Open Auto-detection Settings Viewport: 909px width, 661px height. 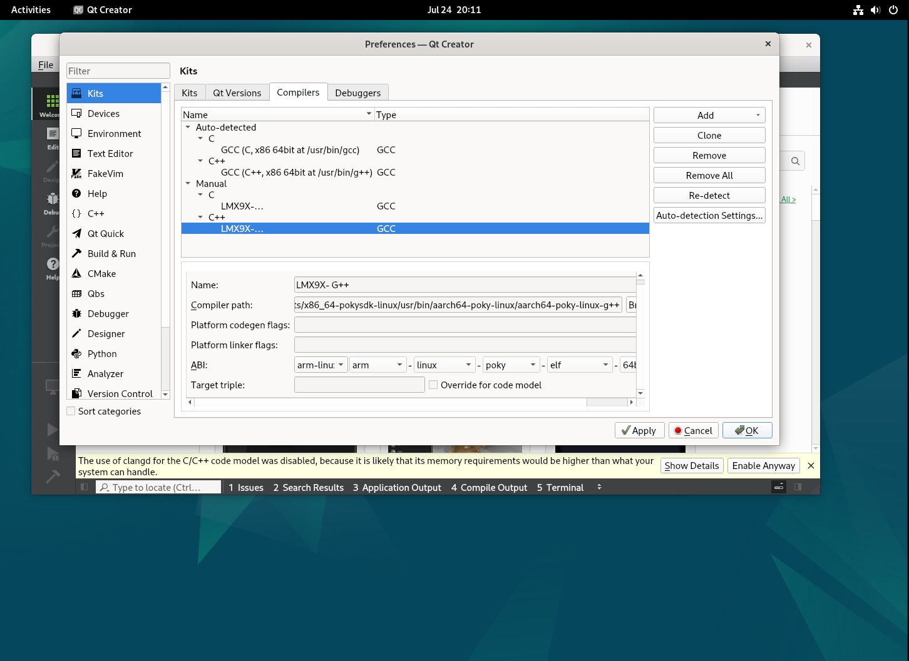pyautogui.click(x=709, y=215)
